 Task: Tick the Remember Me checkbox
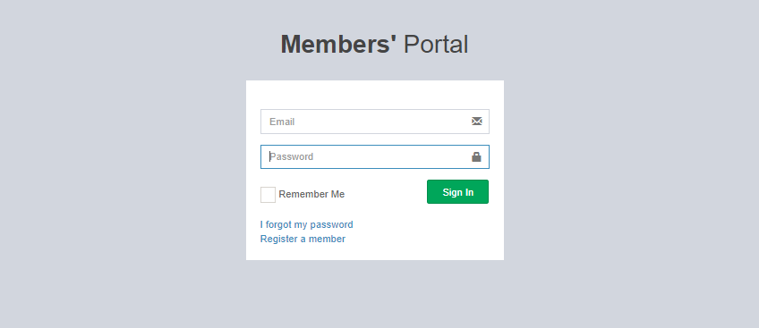268,195
